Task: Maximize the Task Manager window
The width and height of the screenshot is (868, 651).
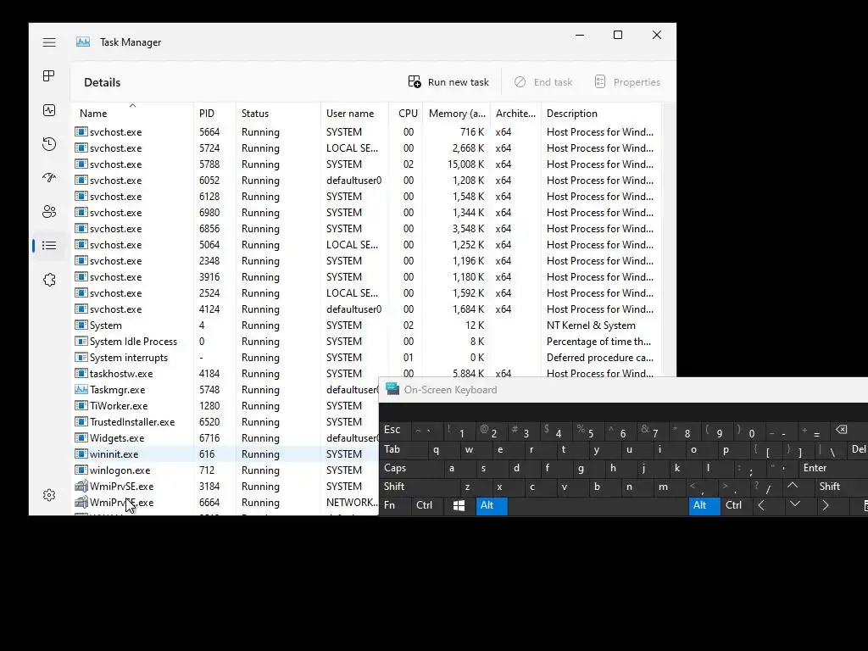Action: (x=618, y=35)
